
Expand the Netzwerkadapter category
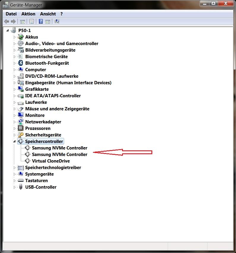(14, 122)
